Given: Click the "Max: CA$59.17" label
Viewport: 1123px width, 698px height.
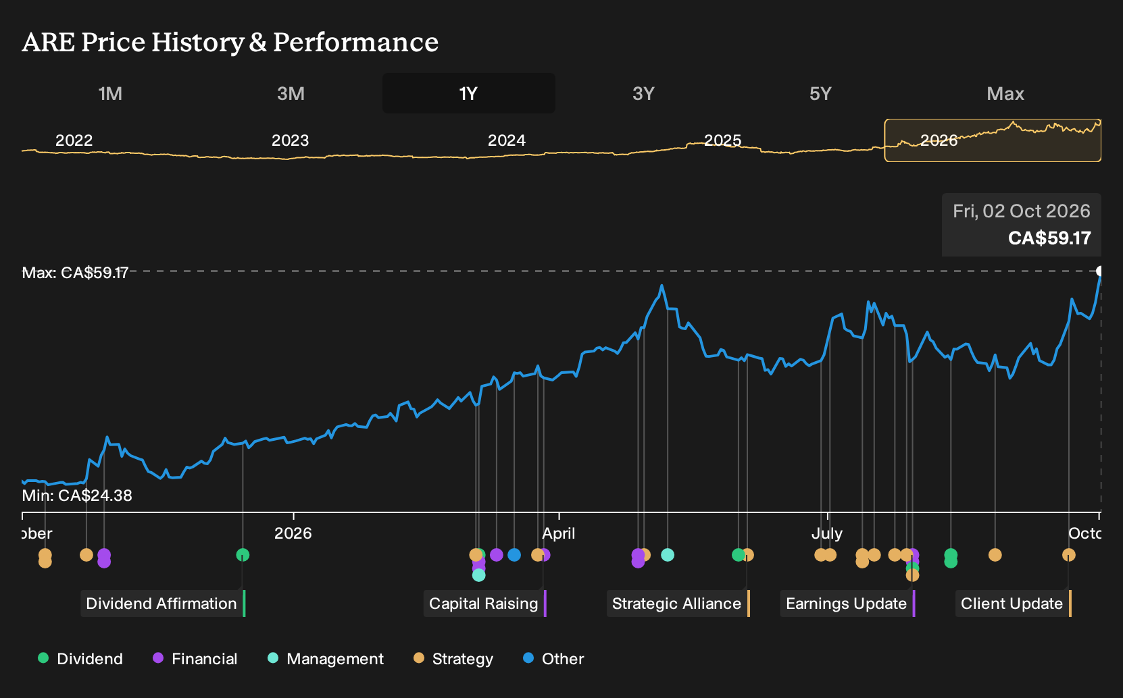Looking at the screenshot, I should 75,273.
